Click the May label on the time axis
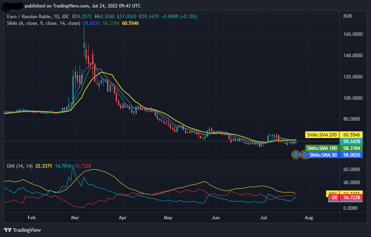371x237 pixels. (168, 218)
